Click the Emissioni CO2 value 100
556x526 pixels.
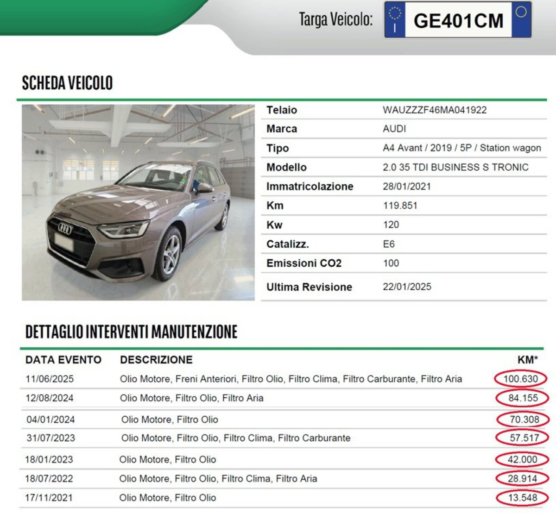point(391,263)
